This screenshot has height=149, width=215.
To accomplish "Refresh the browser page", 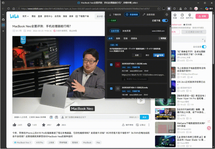I will 8,9.
